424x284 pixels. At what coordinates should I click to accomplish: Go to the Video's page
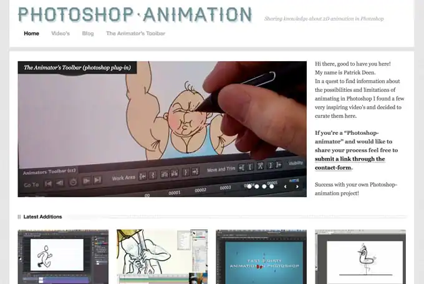[60, 33]
